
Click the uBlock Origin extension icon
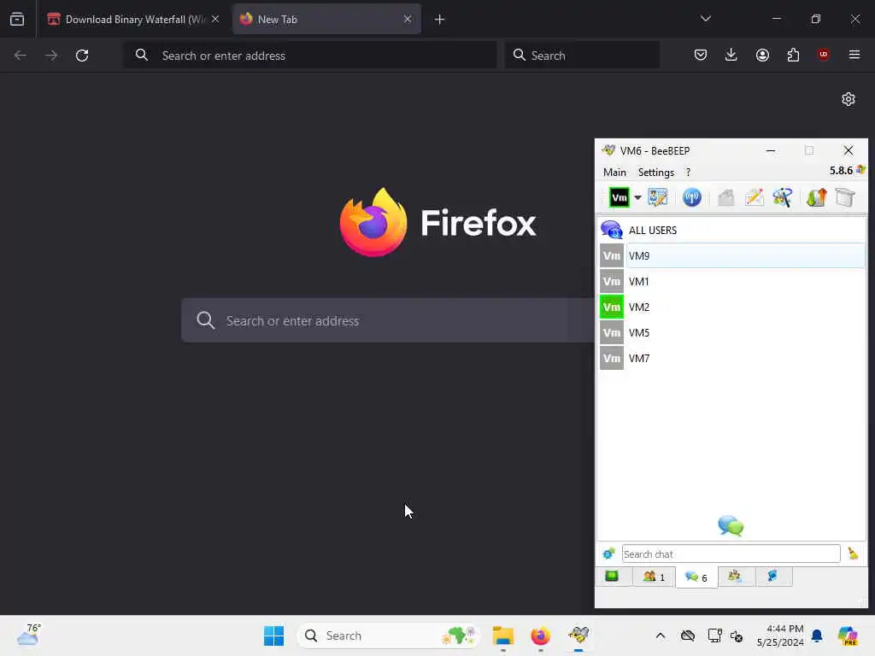tap(823, 55)
